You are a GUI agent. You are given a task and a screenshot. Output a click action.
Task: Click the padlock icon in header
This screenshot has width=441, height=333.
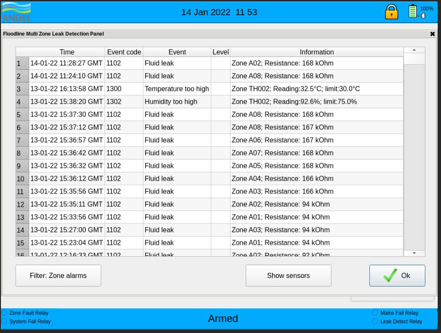click(391, 12)
